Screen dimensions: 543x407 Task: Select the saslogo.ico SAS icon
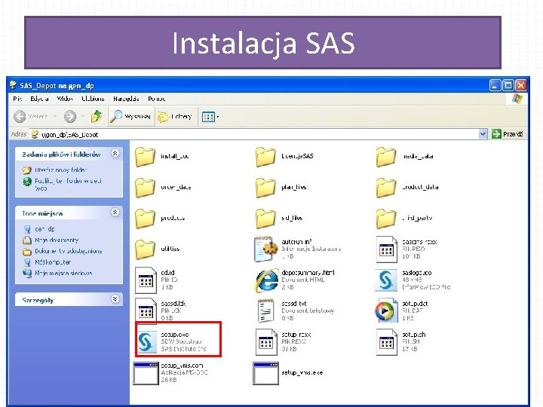click(386, 280)
